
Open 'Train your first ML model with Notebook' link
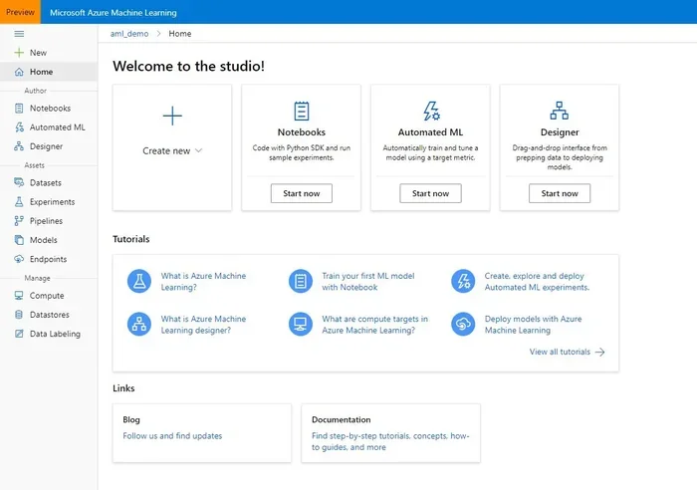(x=368, y=282)
